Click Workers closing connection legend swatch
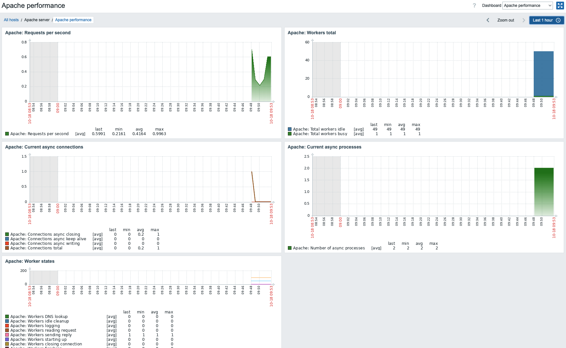Viewport: 566px width, 348px height. pos(7,344)
